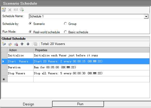
Task: Click the Delete Schedule X icon
Action: pos(10,10)
